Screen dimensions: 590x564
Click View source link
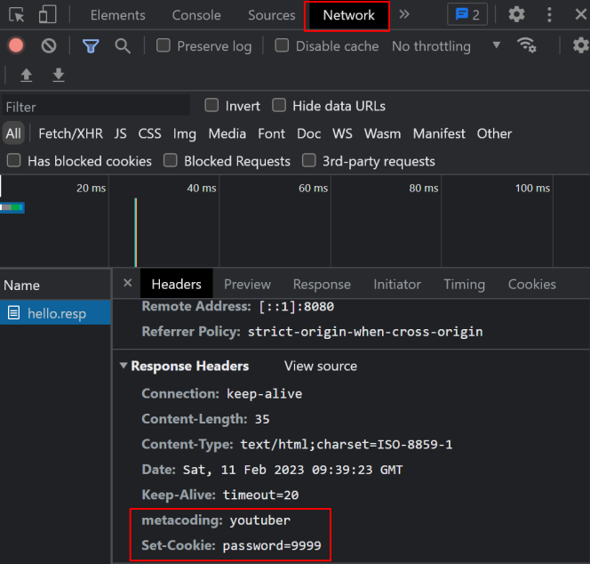pos(321,366)
